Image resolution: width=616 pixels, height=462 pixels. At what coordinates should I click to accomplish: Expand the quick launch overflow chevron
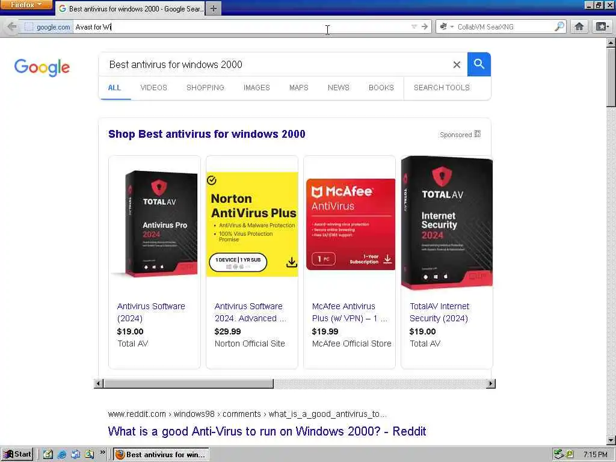[x=102, y=452]
